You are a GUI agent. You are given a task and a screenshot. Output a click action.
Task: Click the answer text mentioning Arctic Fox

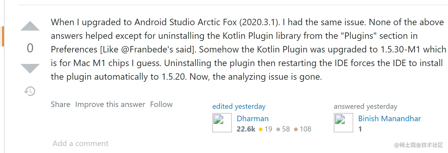click(248, 49)
